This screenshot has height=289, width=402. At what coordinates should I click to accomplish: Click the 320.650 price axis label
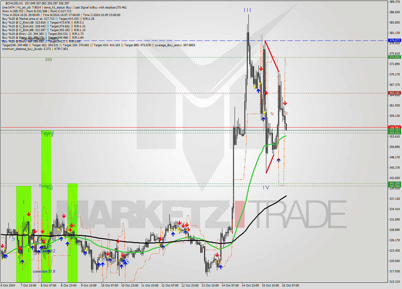pos(394,261)
